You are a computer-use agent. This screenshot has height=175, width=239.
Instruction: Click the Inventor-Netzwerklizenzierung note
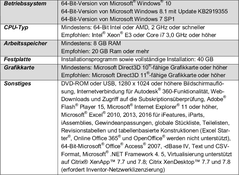click(x=113, y=170)
